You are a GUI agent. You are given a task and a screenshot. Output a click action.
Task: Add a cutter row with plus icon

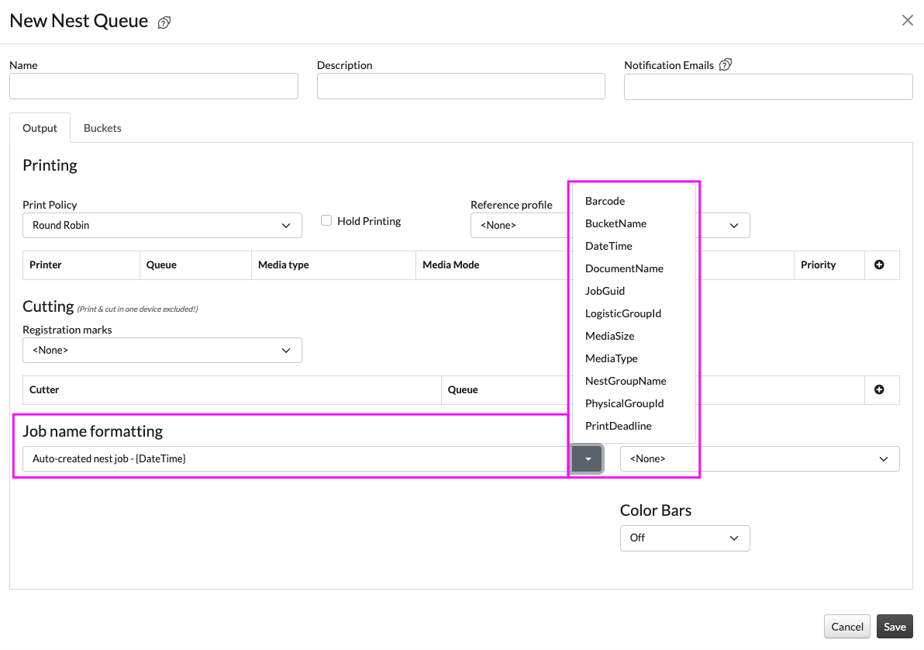[879, 389]
